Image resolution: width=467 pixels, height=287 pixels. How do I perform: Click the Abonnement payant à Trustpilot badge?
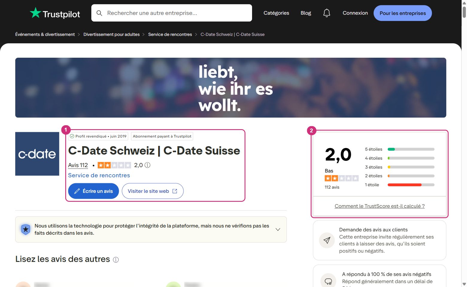tap(162, 136)
